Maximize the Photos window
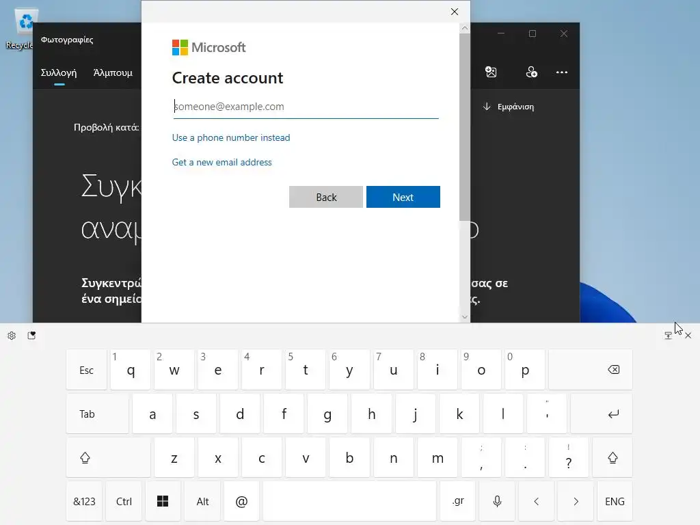700x525 pixels. pyautogui.click(x=532, y=33)
